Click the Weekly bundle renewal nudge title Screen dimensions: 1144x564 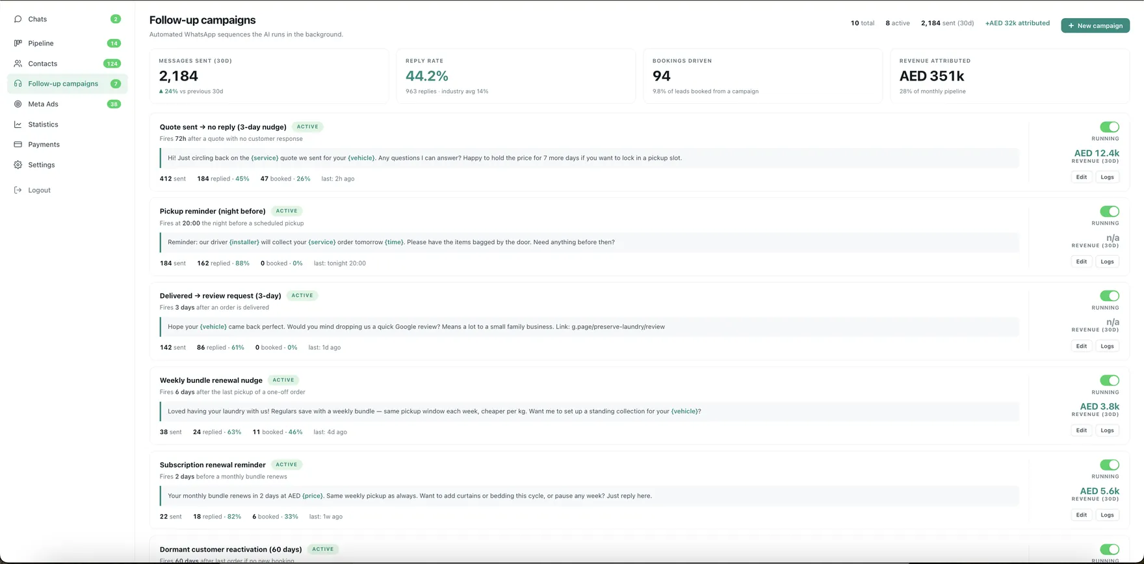[x=211, y=380]
